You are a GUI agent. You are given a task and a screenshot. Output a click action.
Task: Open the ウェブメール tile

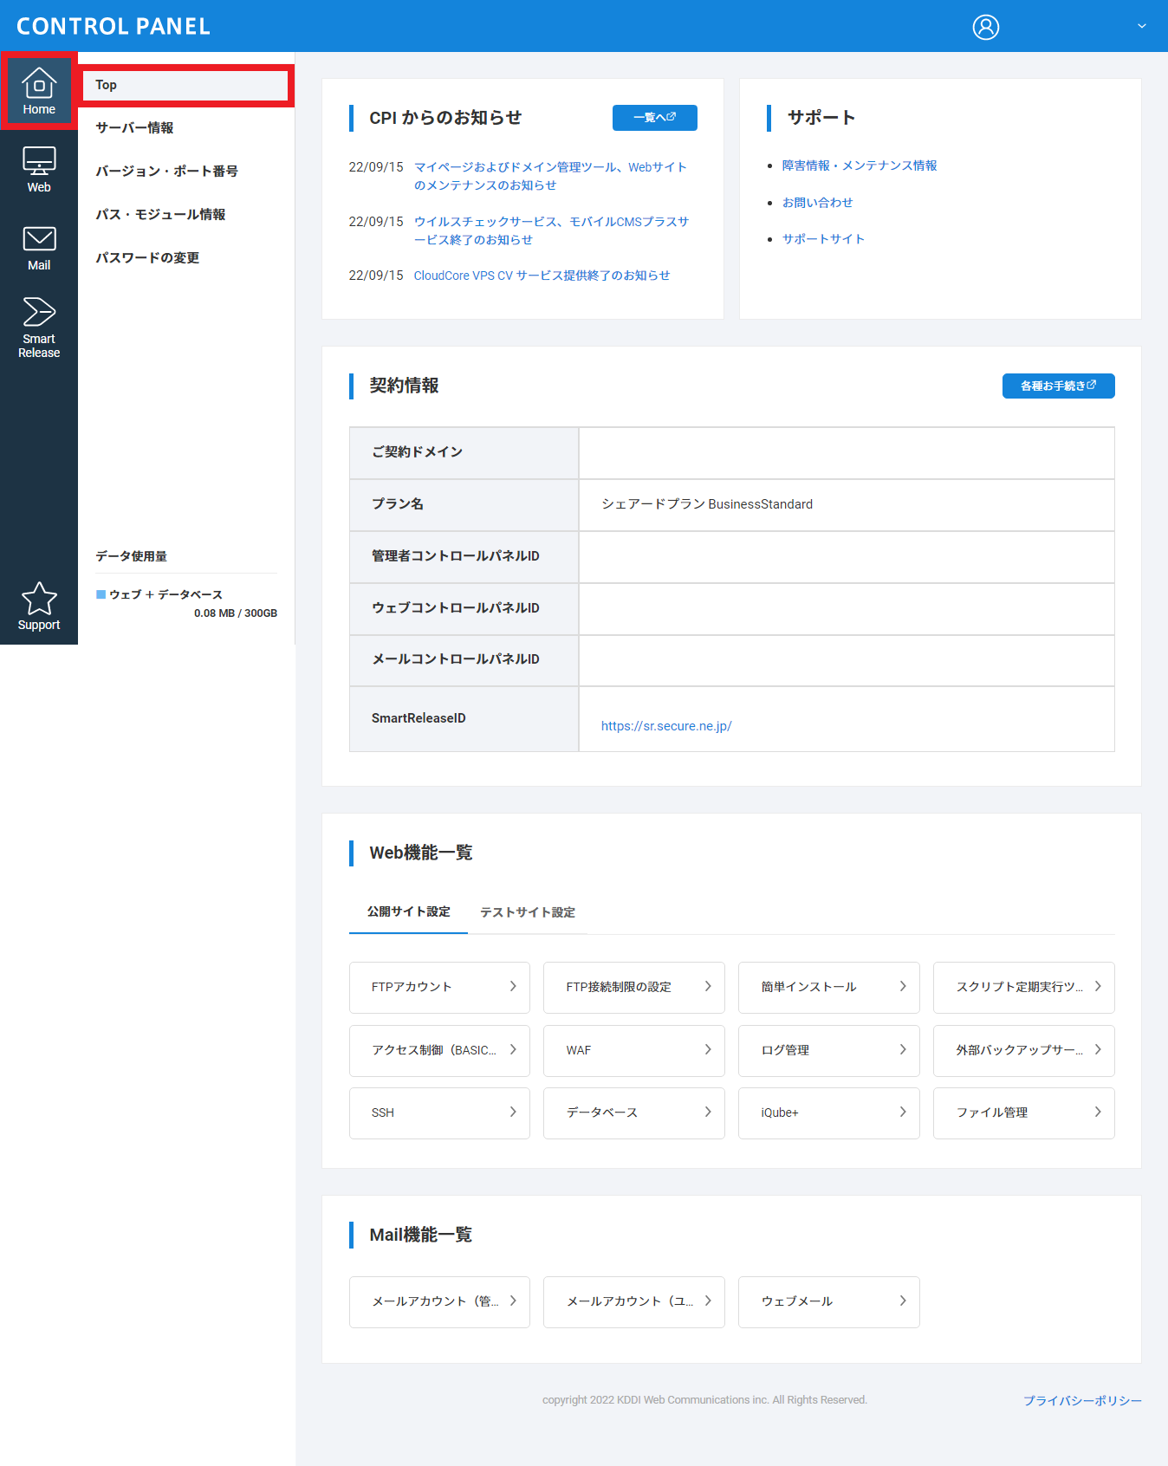pyautogui.click(x=828, y=1301)
